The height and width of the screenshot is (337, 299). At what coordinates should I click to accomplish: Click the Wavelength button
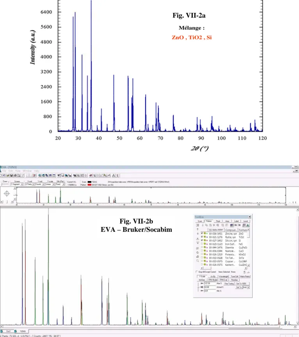(224, 276)
